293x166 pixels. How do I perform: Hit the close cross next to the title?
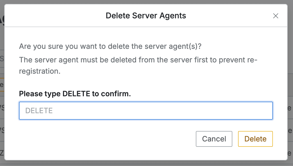pos(275,16)
